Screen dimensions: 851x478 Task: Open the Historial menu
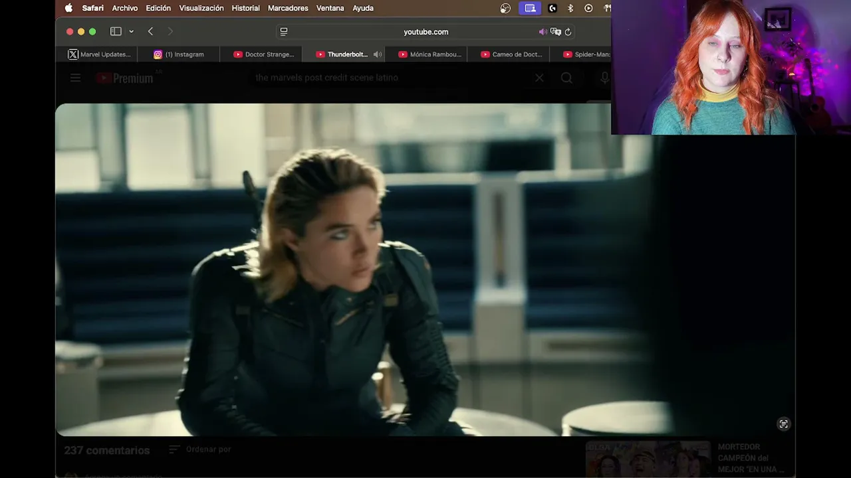[x=245, y=8]
